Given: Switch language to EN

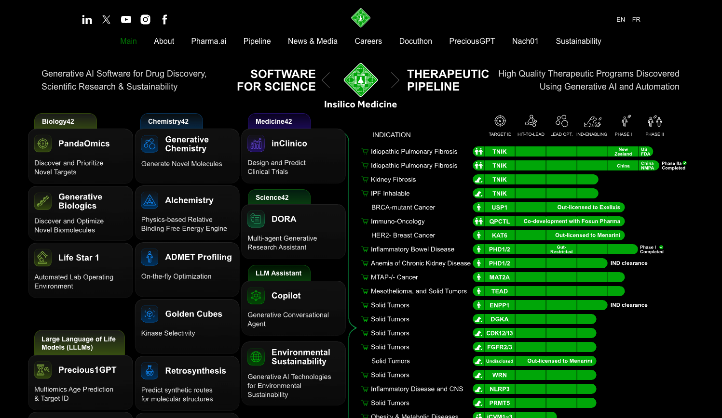Looking at the screenshot, I should coord(620,20).
